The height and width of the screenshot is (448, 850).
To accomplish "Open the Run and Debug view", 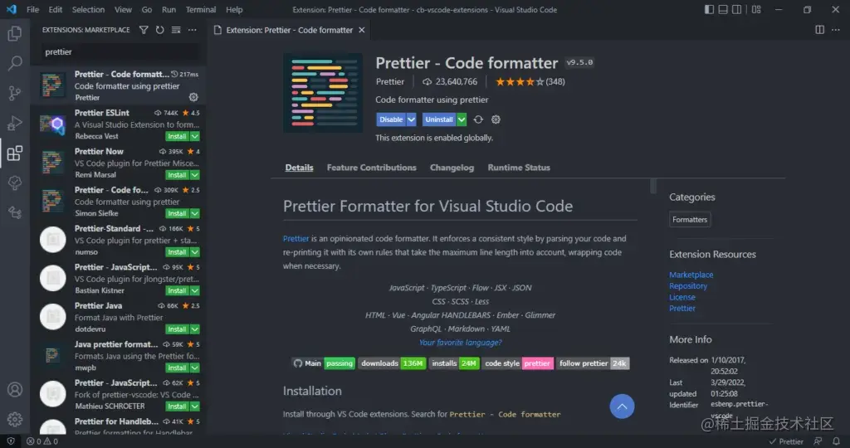I will click(15, 124).
